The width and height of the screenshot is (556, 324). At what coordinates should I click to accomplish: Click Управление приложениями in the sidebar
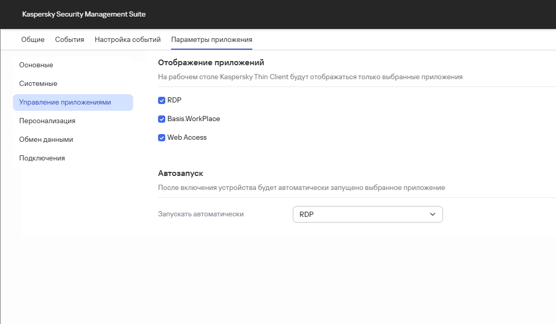[x=65, y=102]
